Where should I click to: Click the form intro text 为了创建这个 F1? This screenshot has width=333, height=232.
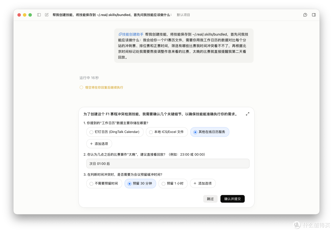tap(161, 114)
